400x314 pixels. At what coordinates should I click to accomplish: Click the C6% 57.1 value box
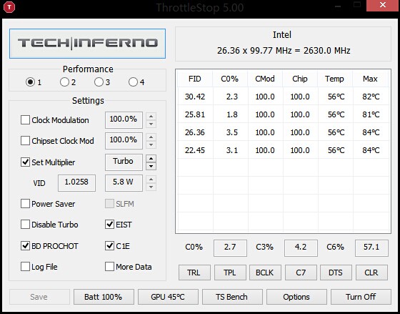tap(371, 247)
